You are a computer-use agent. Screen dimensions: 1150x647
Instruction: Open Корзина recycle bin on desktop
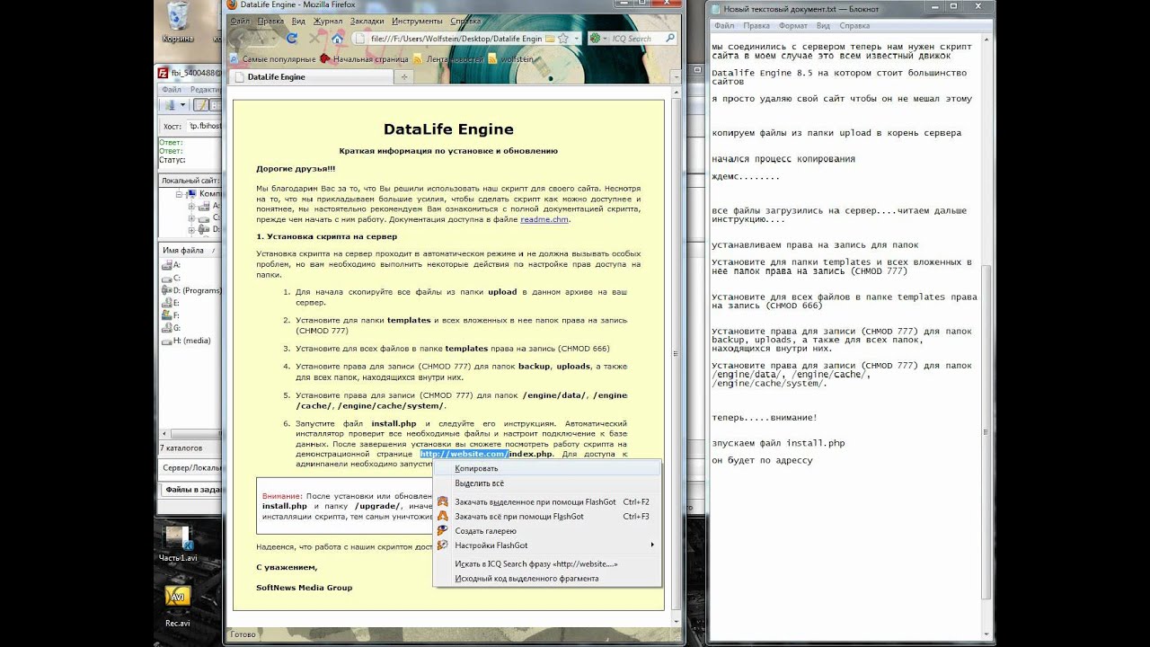178,22
